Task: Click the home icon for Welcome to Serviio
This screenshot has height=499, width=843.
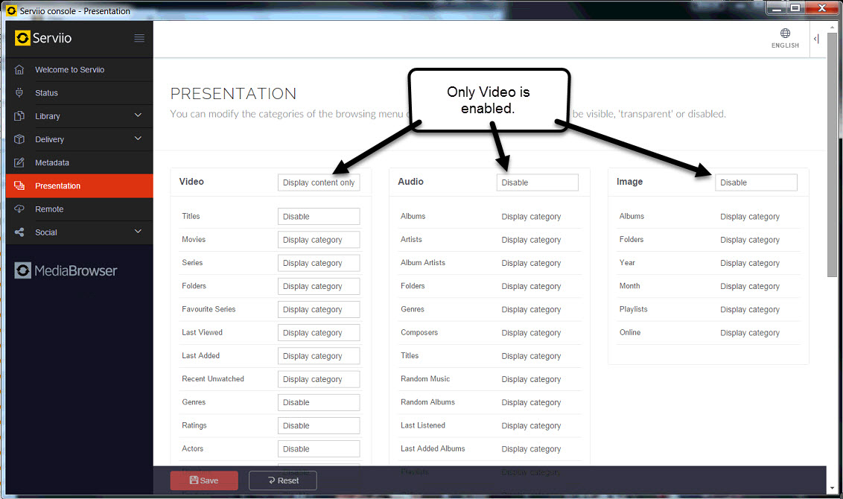Action: (x=19, y=69)
